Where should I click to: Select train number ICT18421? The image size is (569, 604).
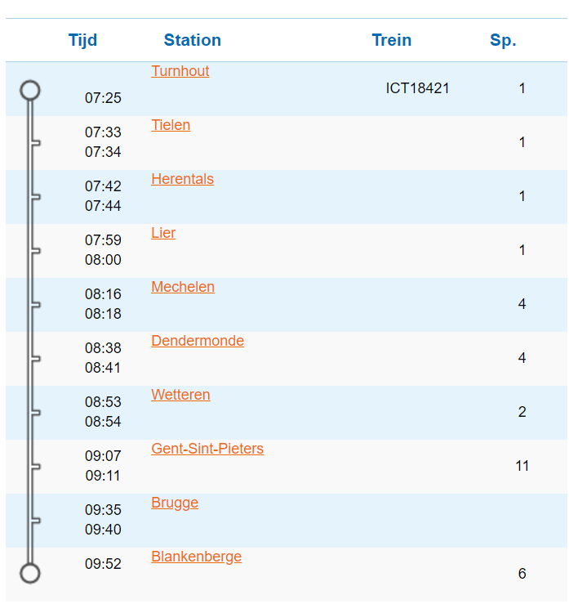(x=417, y=88)
